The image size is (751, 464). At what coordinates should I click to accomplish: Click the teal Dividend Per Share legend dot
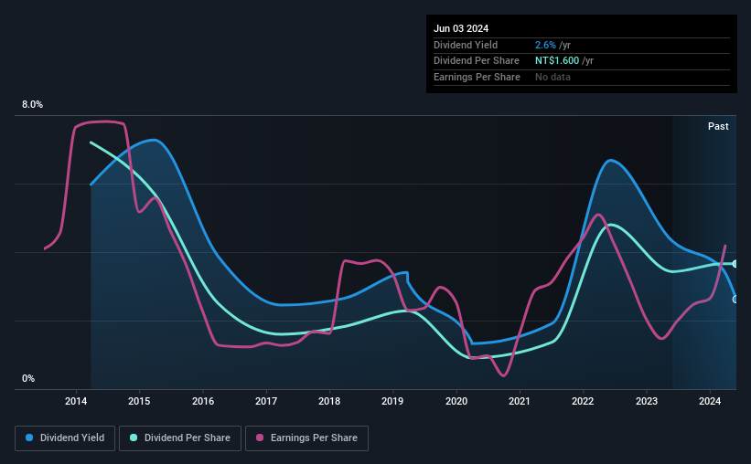pyautogui.click(x=134, y=438)
